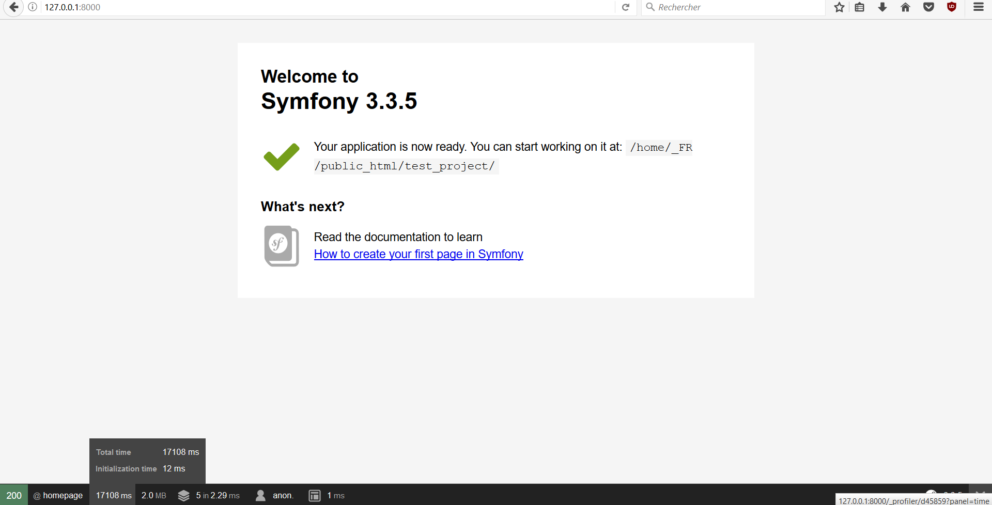992x505 pixels.
Task: Open the Twig template icon in toolbar
Action: pyautogui.click(x=315, y=496)
